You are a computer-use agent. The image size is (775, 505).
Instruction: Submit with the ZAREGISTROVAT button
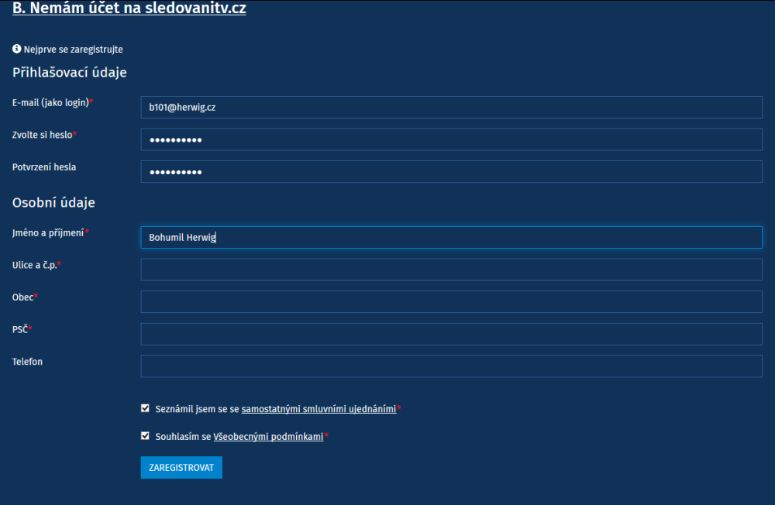coord(181,468)
